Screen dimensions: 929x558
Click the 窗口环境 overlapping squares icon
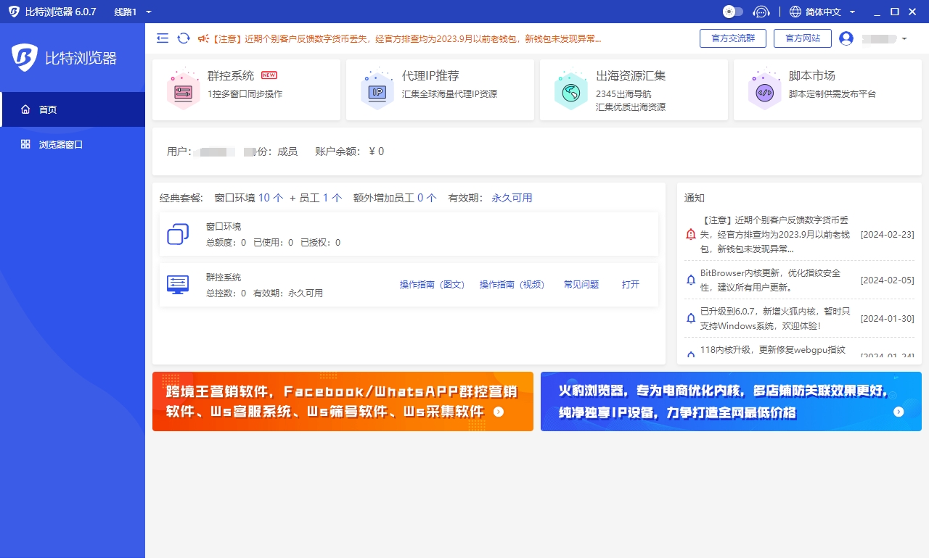click(x=178, y=234)
